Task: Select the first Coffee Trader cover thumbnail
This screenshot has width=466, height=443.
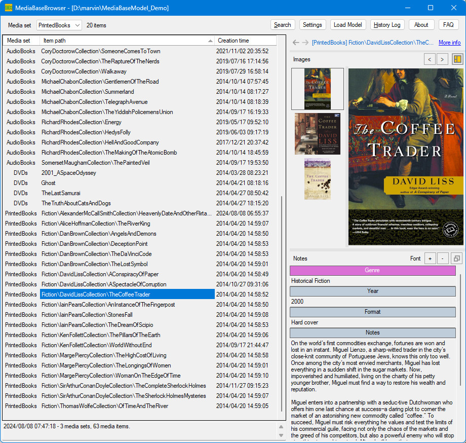Action: [x=318, y=89]
